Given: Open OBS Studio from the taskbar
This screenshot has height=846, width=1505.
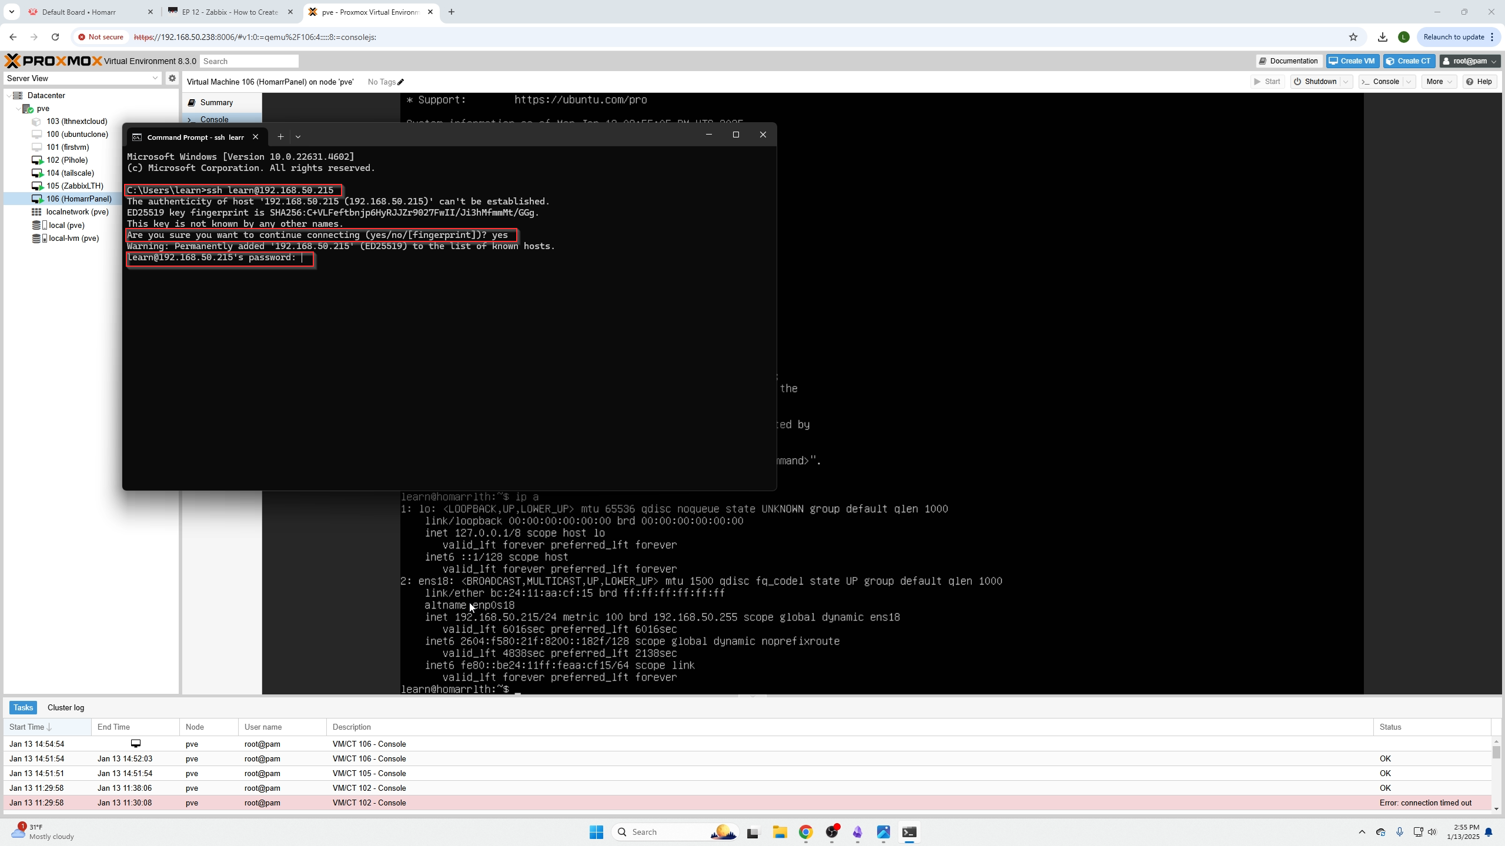Looking at the screenshot, I should (832, 832).
